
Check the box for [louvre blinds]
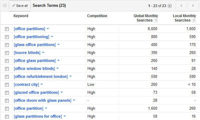pos(7,53)
